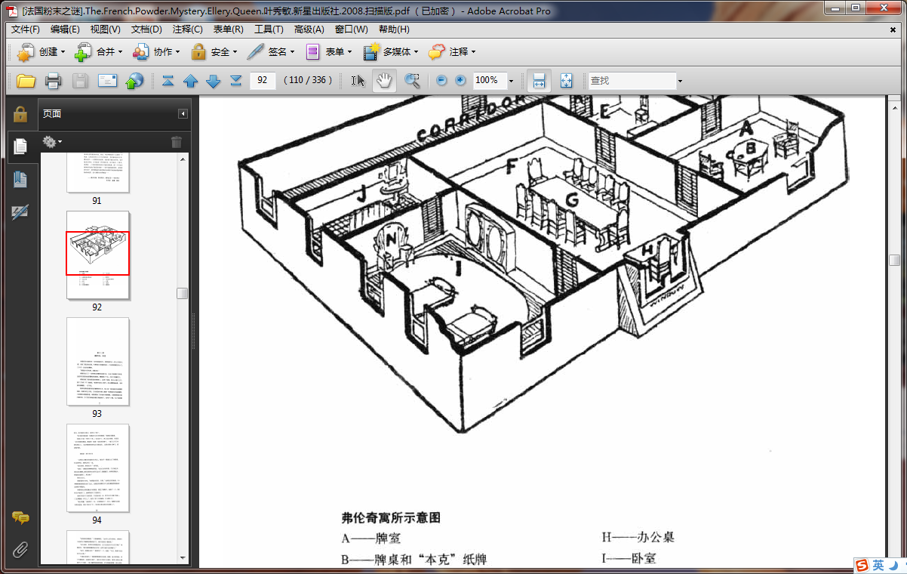
Task: Choose the Marquee Zoom tool
Action: pos(412,81)
